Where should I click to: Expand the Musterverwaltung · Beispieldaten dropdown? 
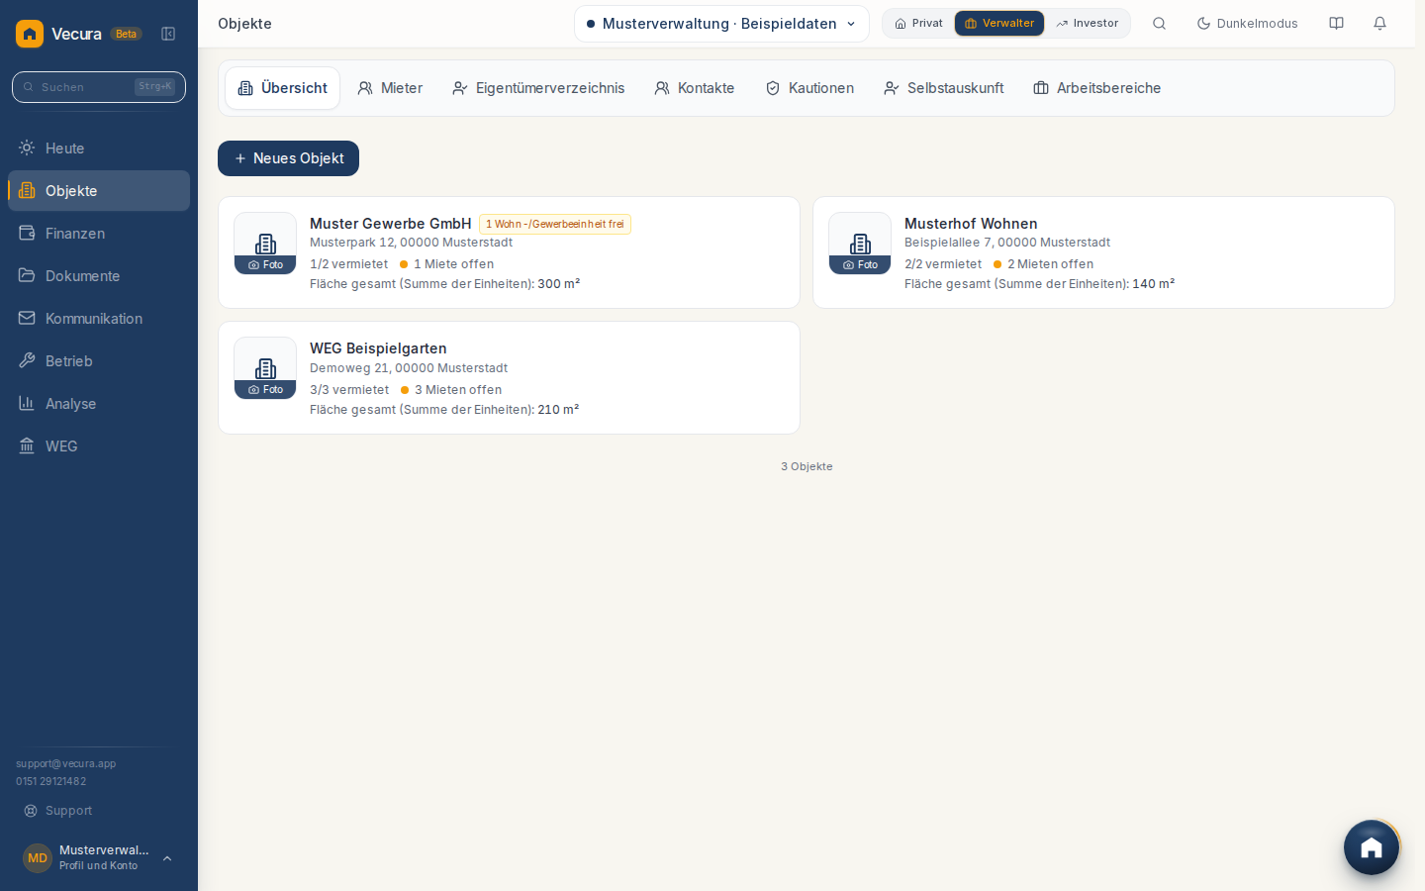click(721, 24)
